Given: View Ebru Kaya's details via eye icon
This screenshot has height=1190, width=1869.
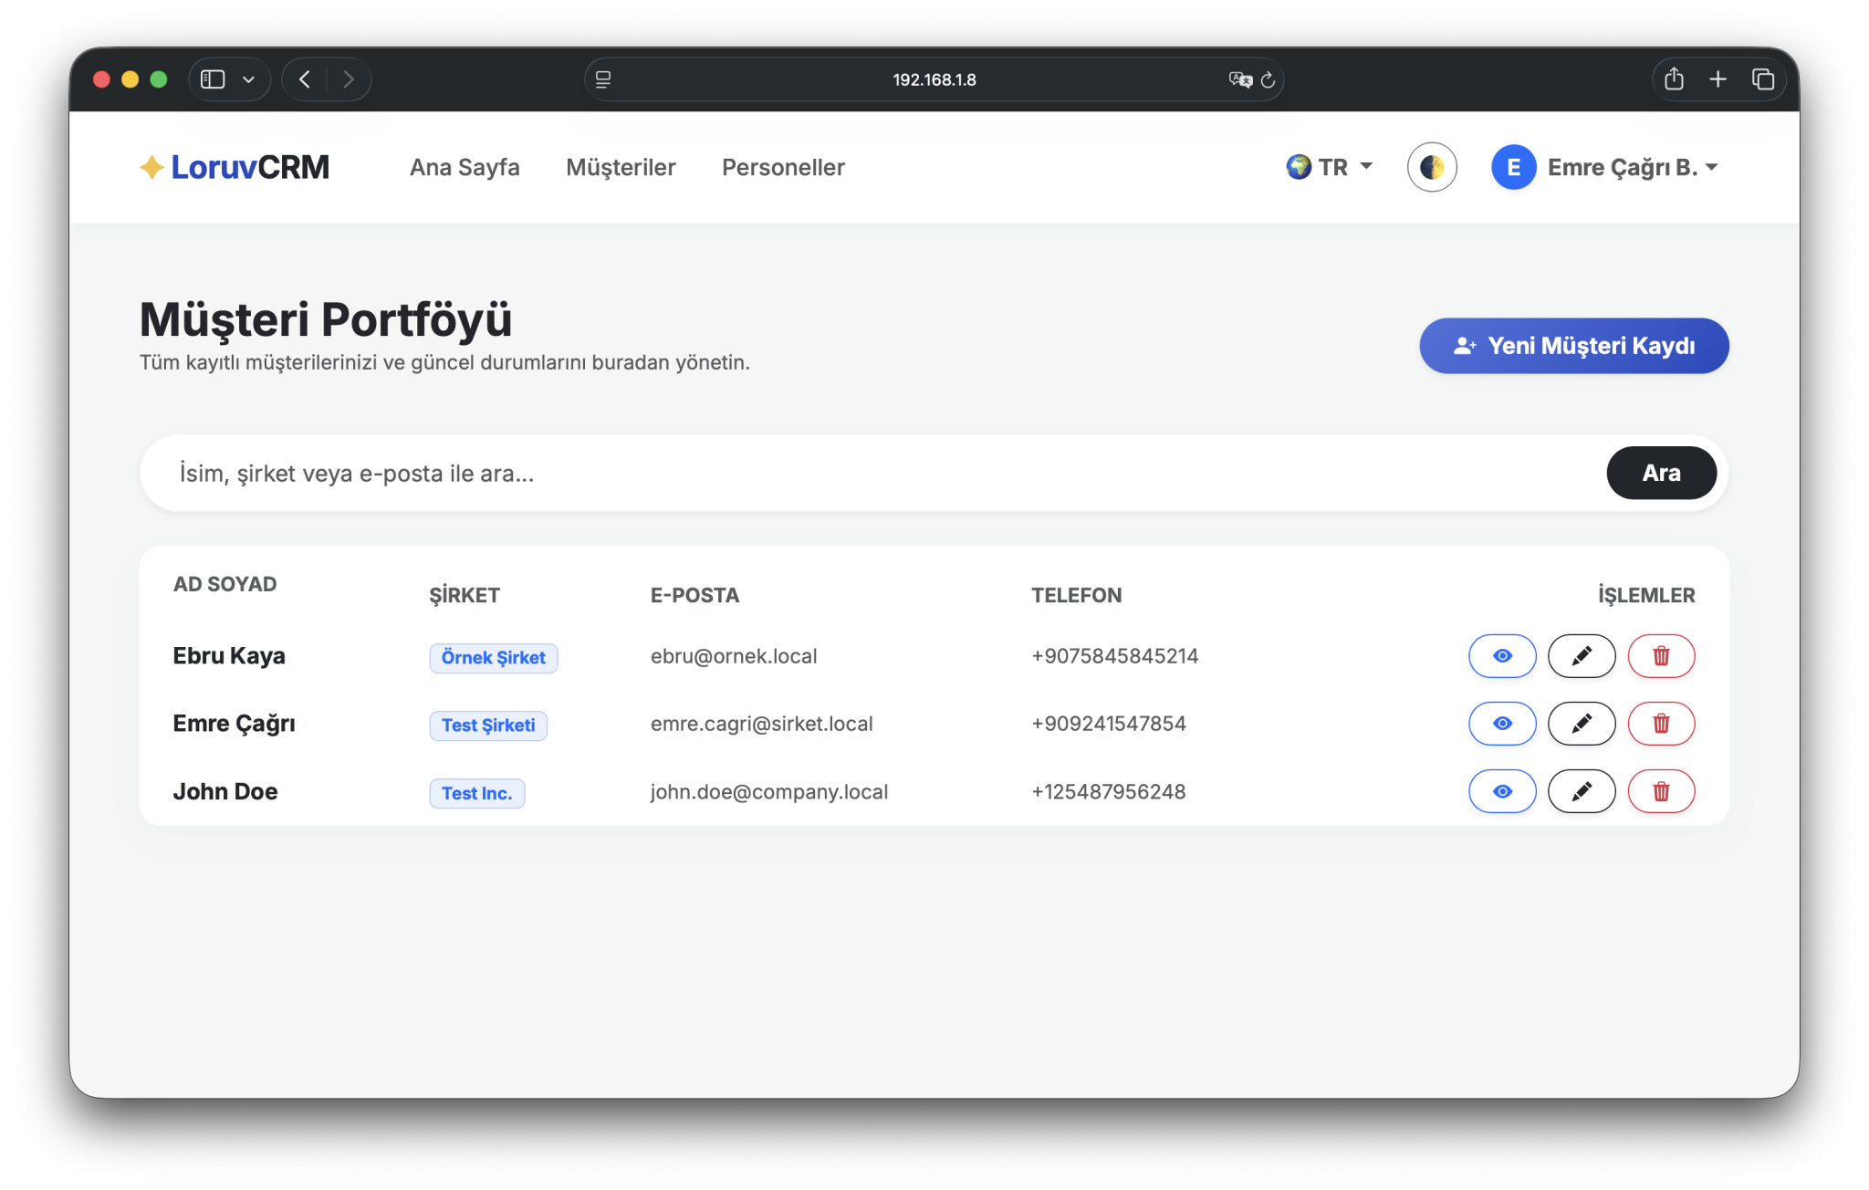Looking at the screenshot, I should tap(1502, 656).
